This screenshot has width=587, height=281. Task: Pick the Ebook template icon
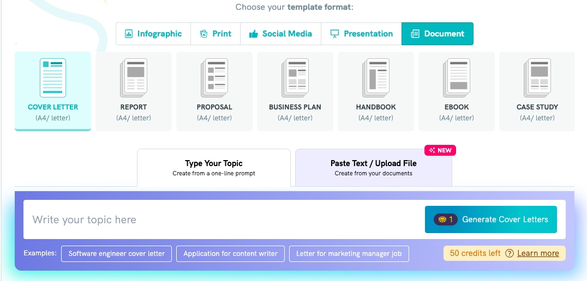click(457, 78)
